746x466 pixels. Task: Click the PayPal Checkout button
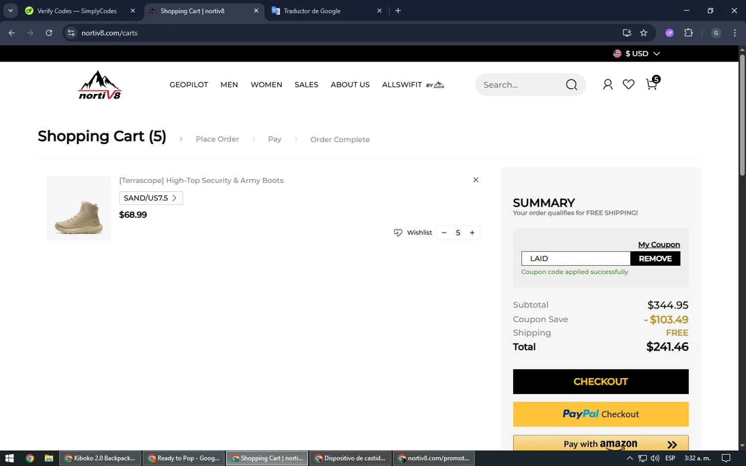pos(601,414)
